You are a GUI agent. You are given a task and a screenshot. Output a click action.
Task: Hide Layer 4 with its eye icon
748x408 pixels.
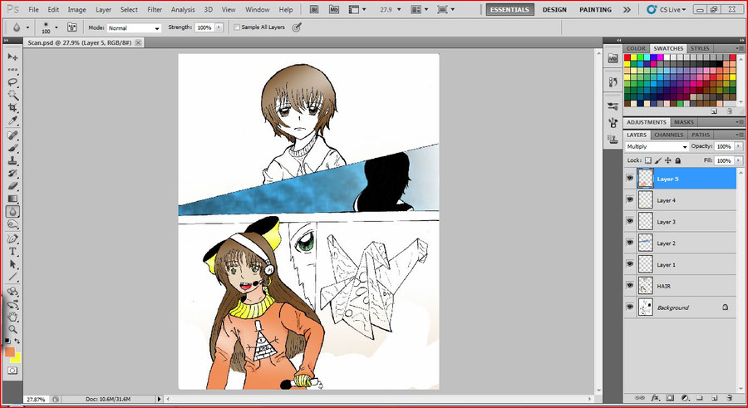630,199
